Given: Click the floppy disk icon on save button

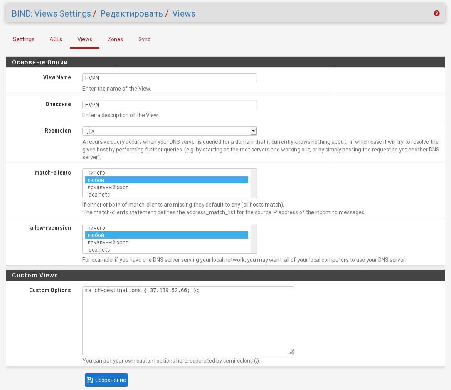Looking at the screenshot, I should click(89, 380).
